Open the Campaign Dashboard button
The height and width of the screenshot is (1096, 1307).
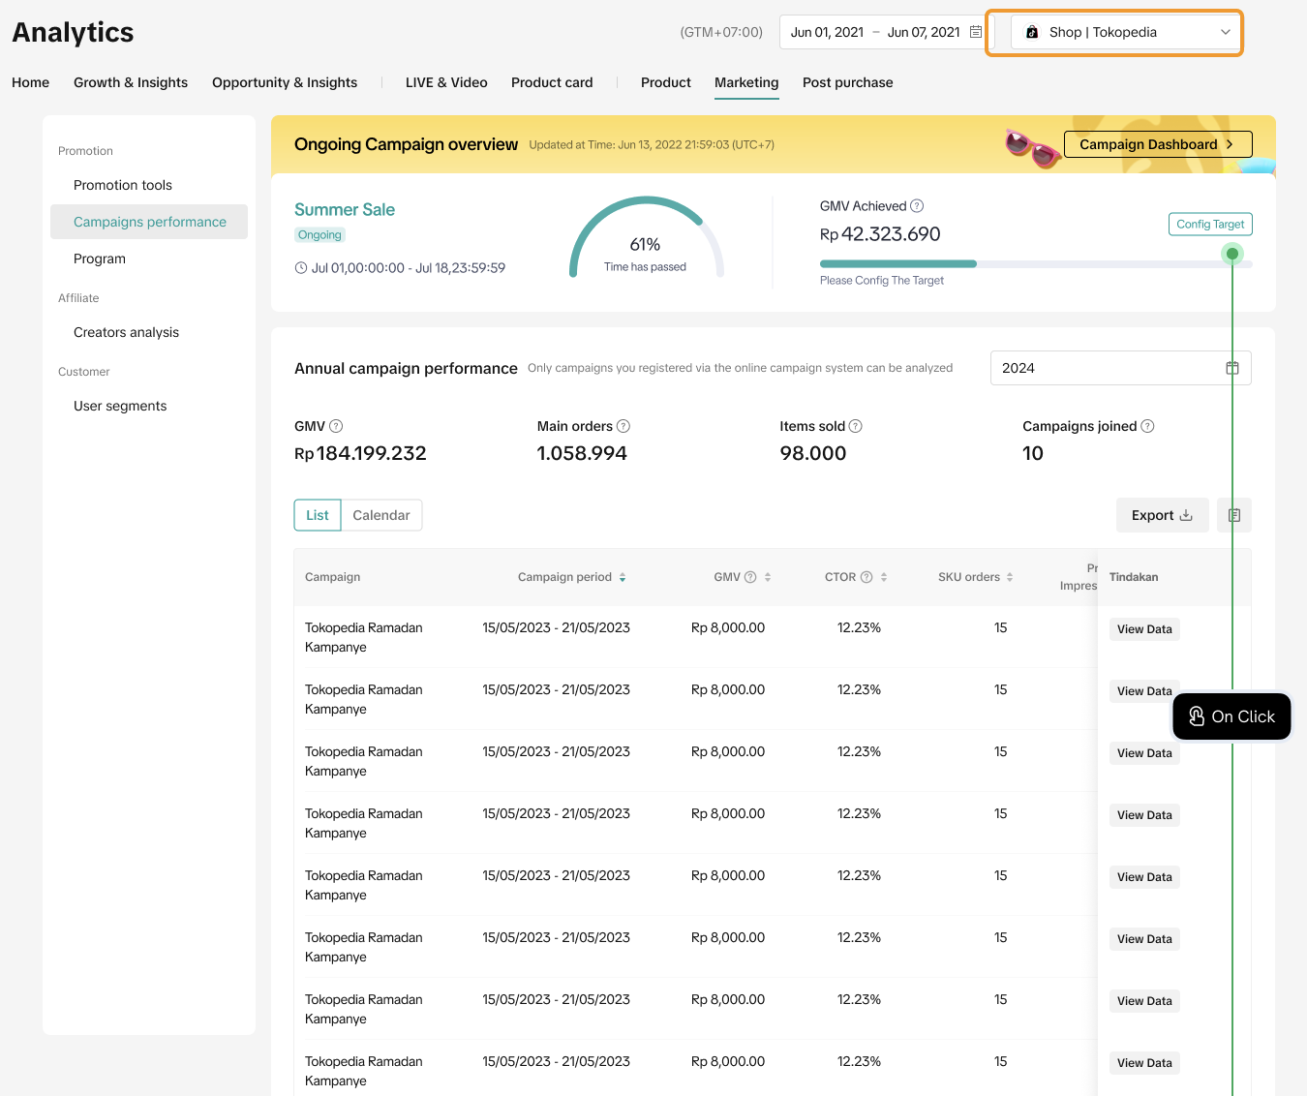(1157, 144)
